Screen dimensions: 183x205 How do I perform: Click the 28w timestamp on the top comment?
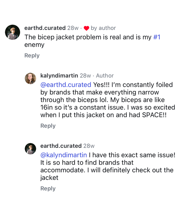(73, 28)
